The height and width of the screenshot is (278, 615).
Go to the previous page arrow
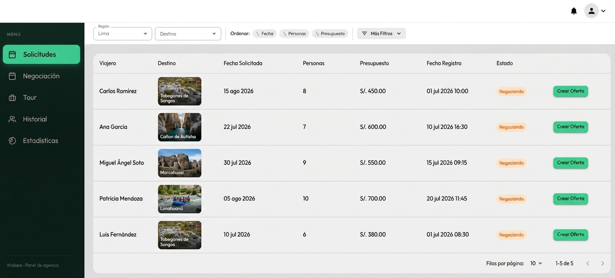pyautogui.click(x=587, y=263)
